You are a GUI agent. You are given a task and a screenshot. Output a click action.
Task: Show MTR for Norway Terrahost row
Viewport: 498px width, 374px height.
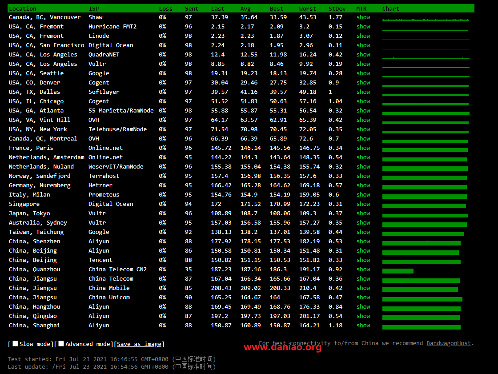[x=363, y=176]
